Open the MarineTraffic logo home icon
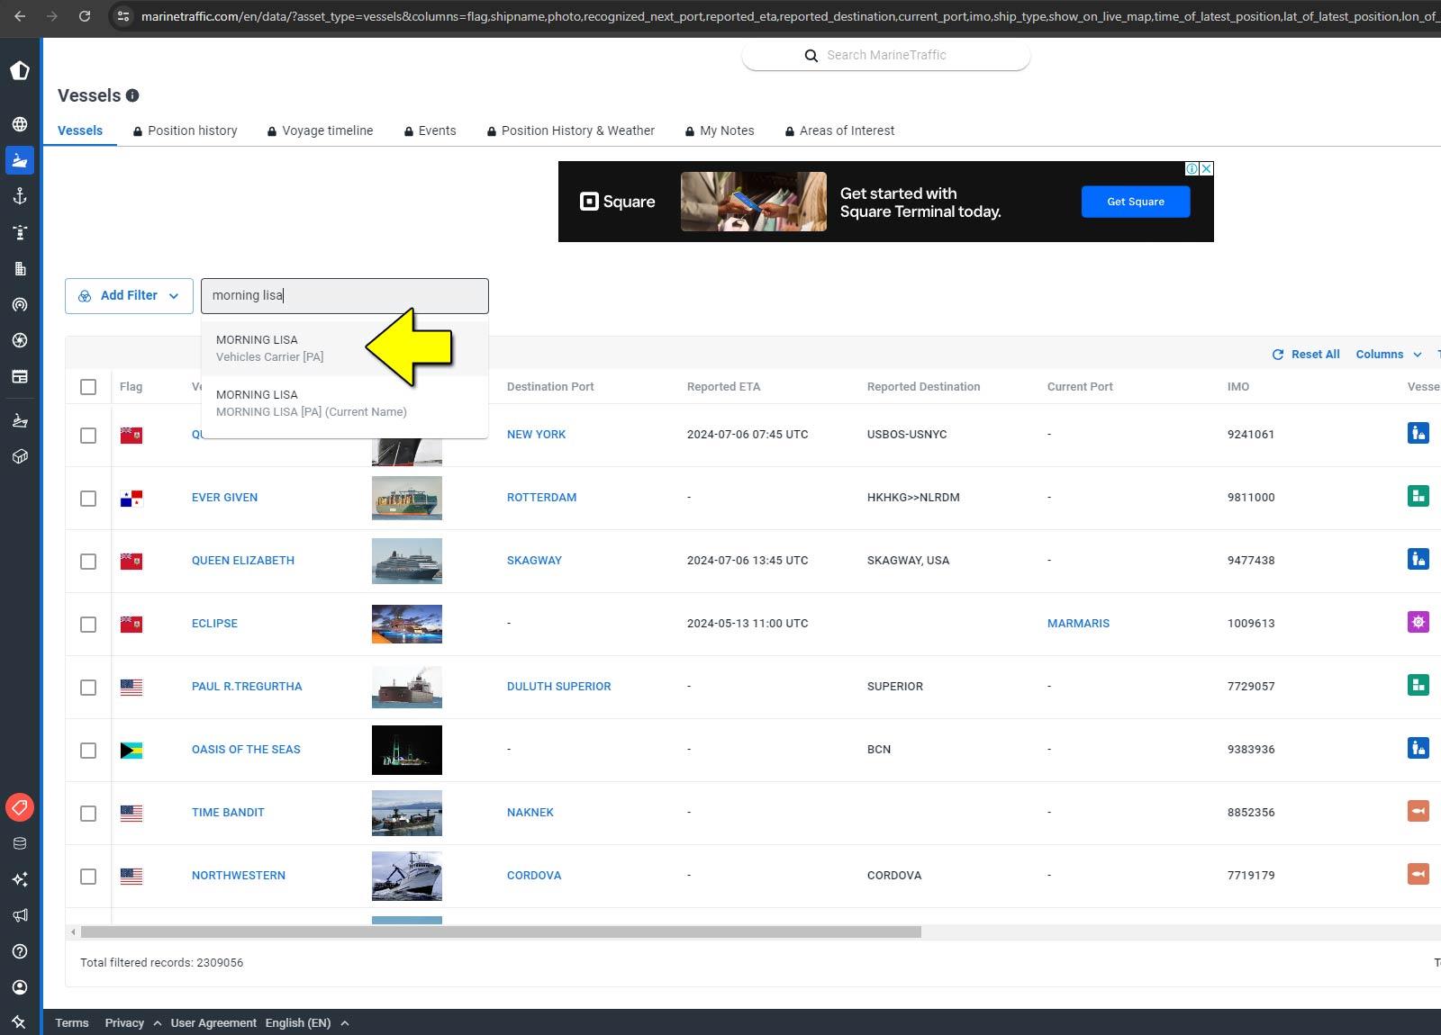Screen dimensions: 1441x1035 pyautogui.click(x=20, y=70)
